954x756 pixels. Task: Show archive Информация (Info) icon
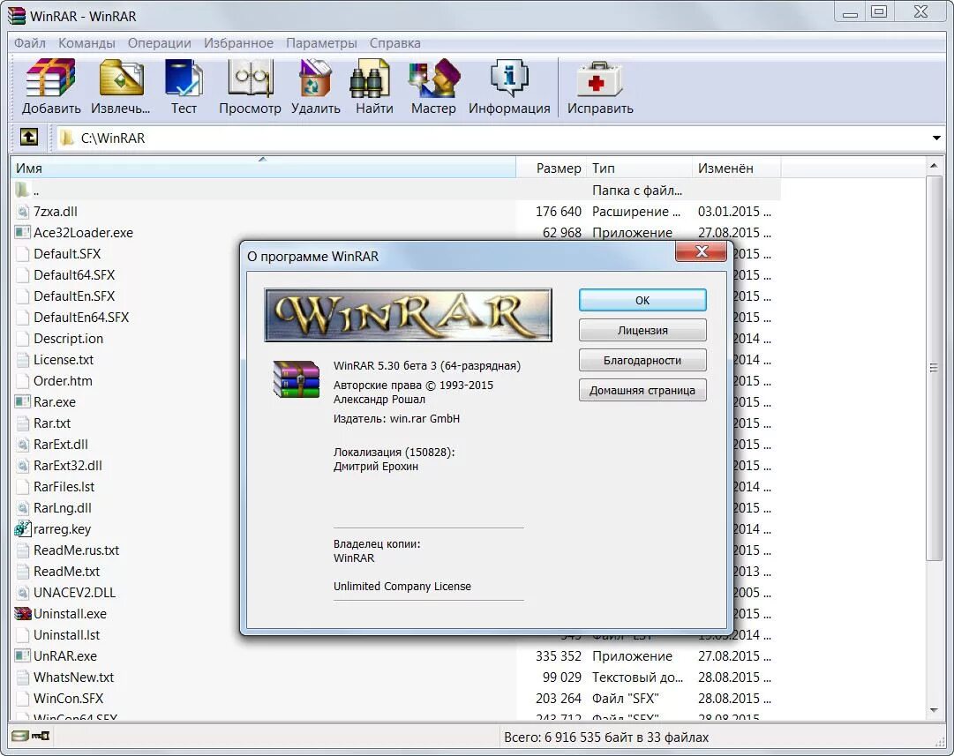(509, 78)
